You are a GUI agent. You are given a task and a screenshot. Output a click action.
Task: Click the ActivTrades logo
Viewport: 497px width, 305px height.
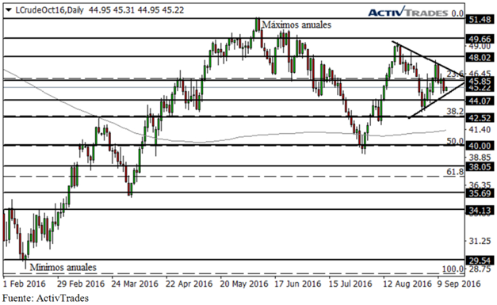coord(408,13)
